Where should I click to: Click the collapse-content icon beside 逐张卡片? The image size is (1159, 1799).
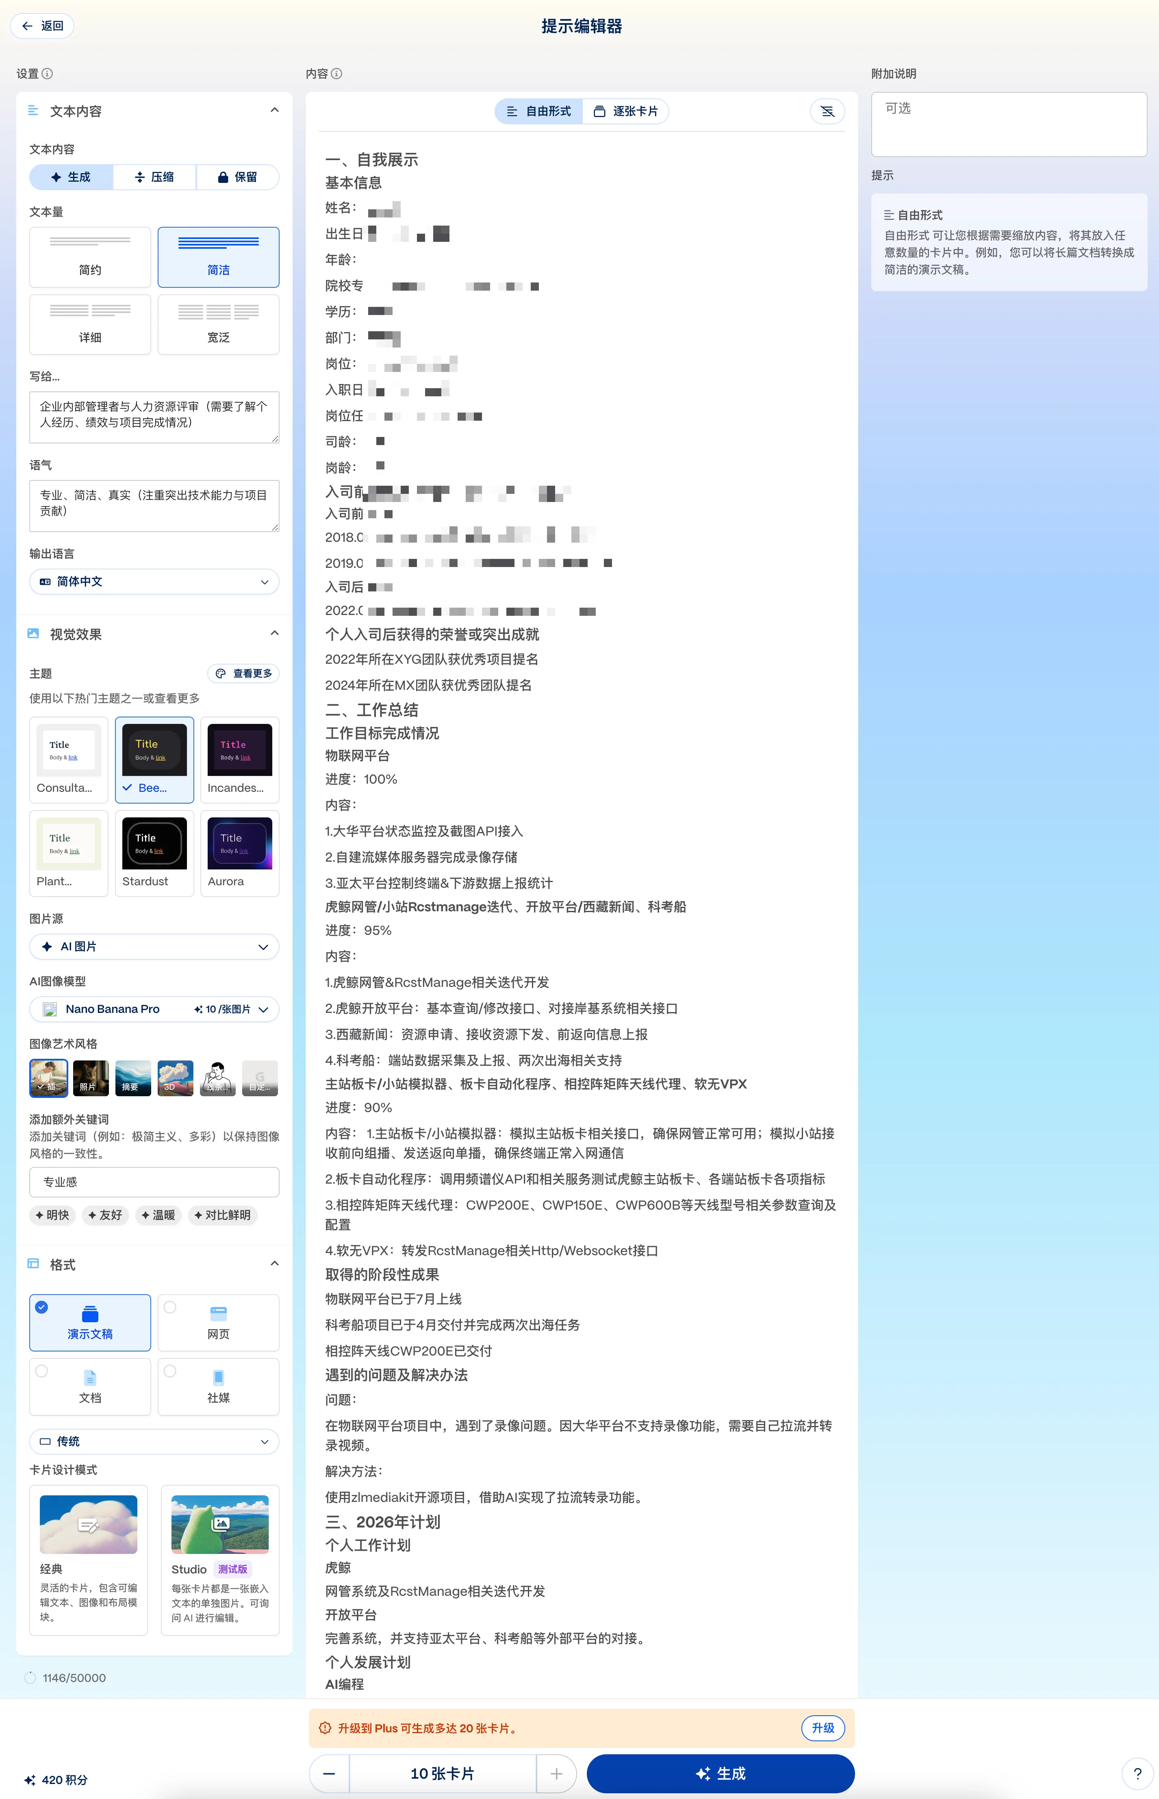click(827, 111)
